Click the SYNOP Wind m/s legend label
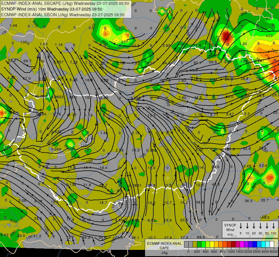 (x=230, y=230)
